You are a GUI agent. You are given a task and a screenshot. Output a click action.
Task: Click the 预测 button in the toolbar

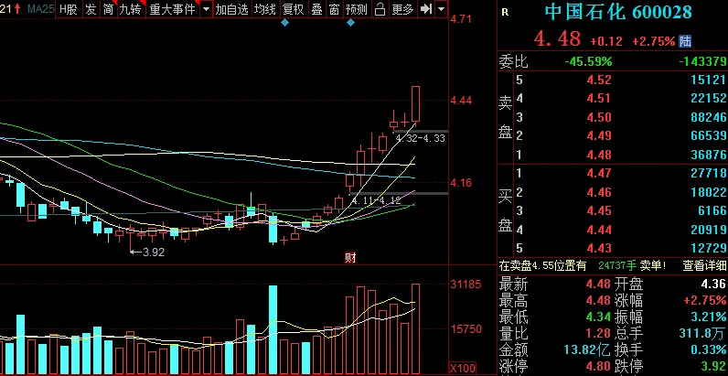point(356,9)
